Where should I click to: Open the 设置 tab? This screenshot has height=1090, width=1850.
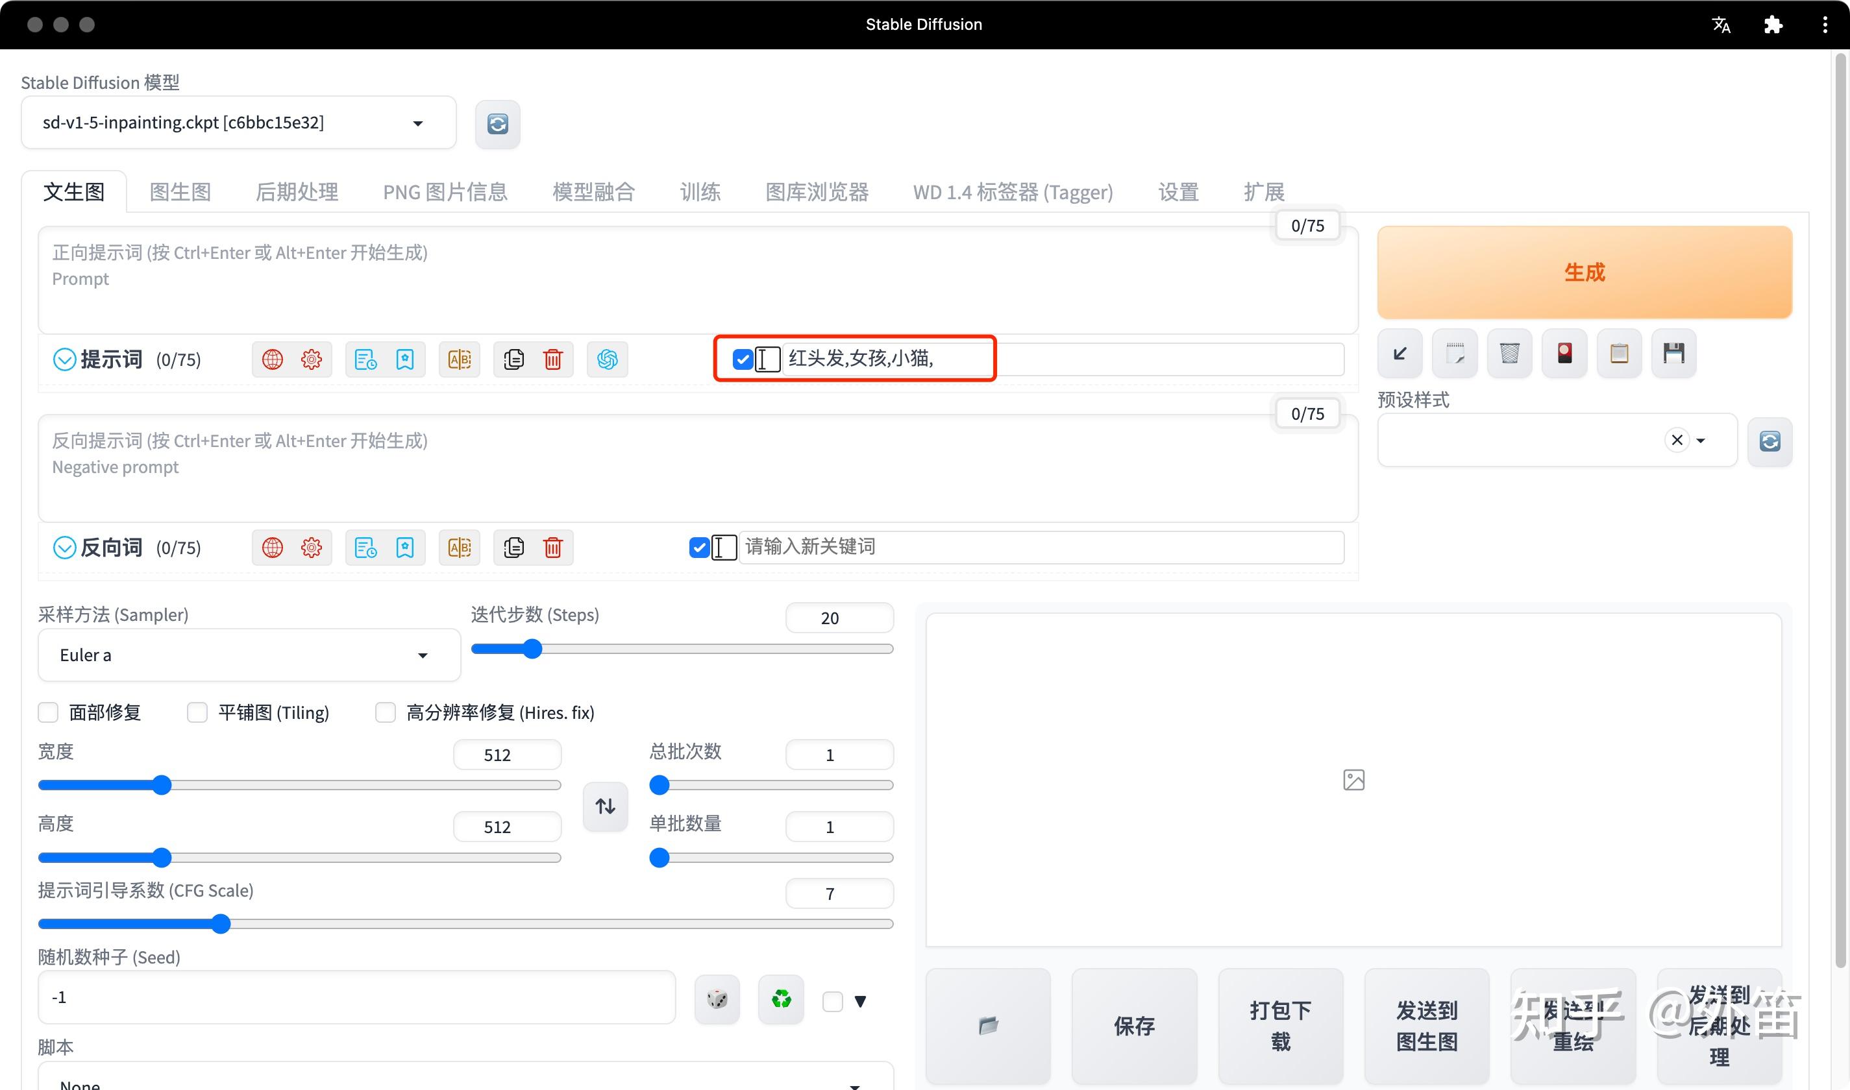(x=1178, y=191)
